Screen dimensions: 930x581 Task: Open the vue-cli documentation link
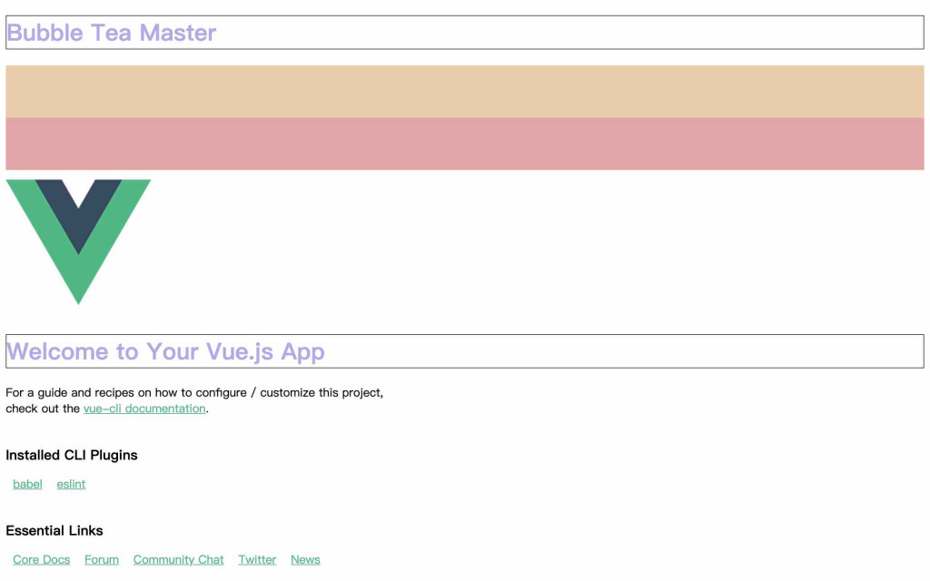coord(144,409)
